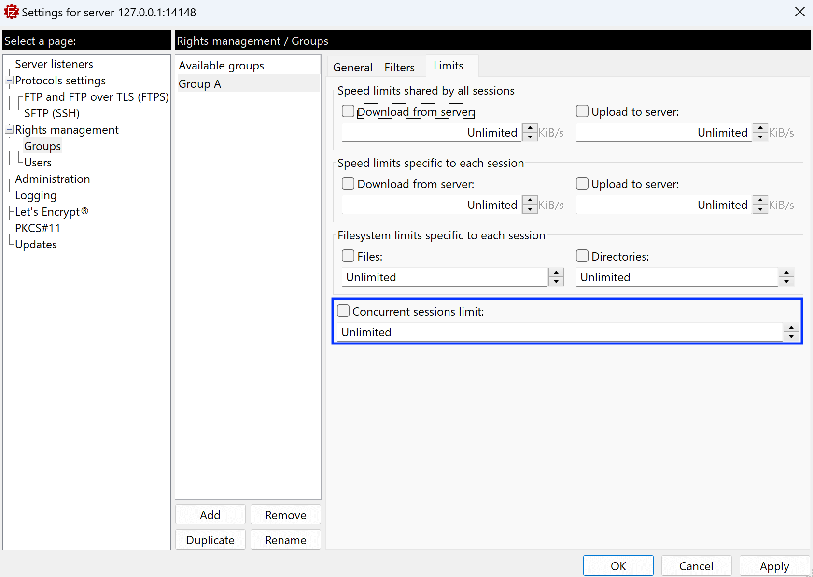Switch to the General tab
813x577 pixels.
[x=352, y=68]
